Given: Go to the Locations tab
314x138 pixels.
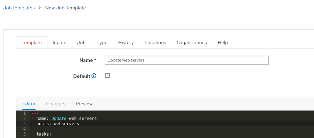Looking at the screenshot, I should tap(155, 42).
